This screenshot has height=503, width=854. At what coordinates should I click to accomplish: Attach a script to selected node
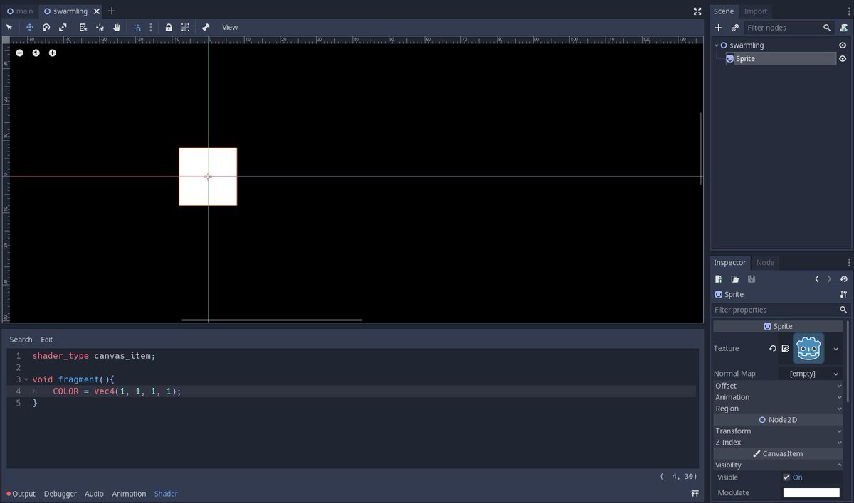pyautogui.click(x=843, y=28)
